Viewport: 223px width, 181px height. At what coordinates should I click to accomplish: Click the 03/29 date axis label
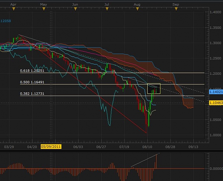coord(9,147)
